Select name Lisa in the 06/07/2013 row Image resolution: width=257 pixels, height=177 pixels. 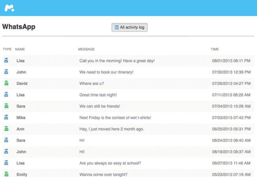(21, 163)
